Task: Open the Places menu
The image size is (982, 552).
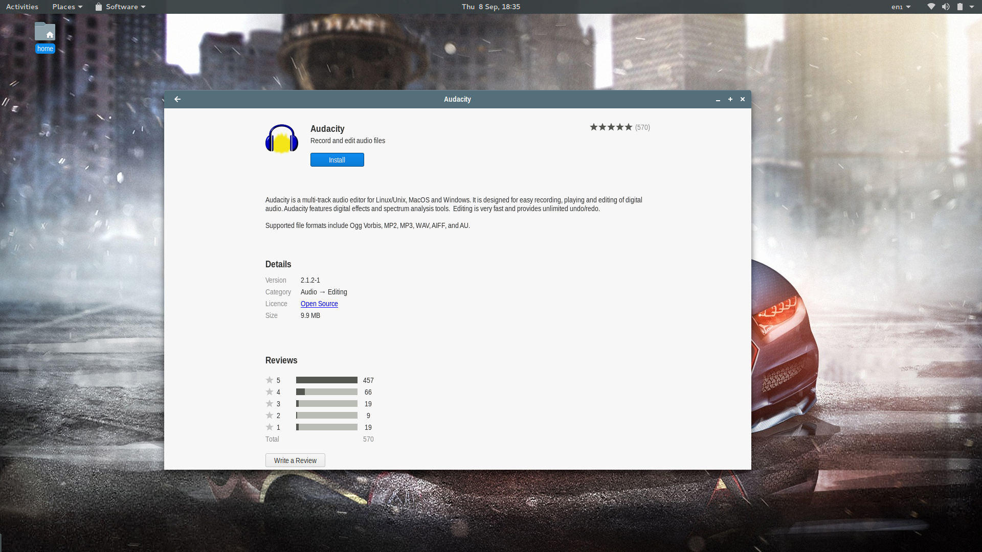Action: coord(67,7)
